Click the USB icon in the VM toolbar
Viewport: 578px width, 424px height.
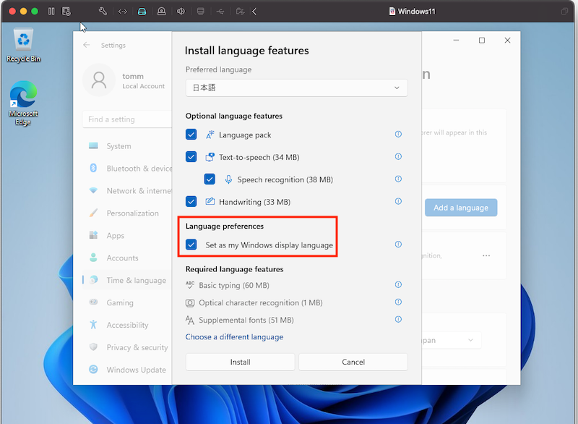click(x=220, y=12)
